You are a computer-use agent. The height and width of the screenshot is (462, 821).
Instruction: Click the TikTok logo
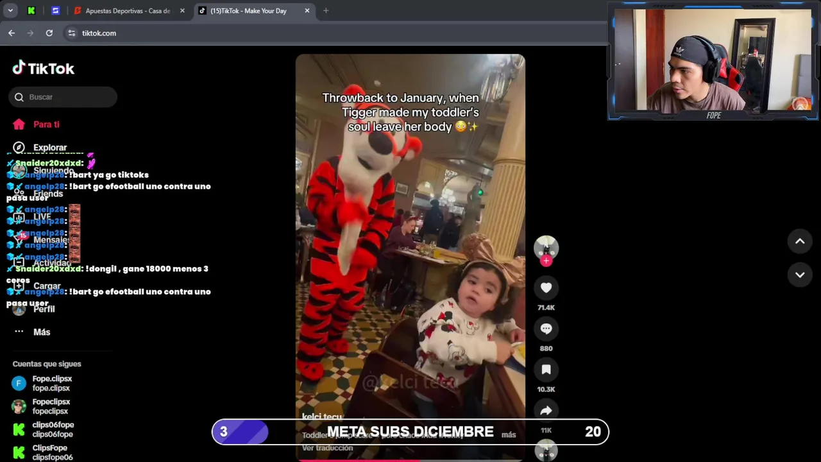[43, 68]
